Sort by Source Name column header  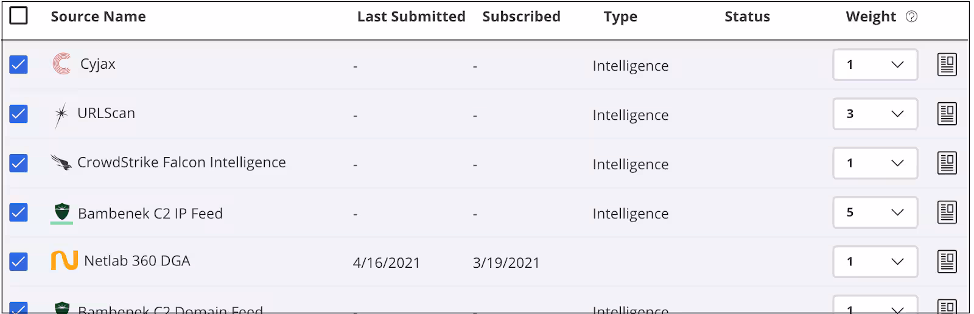98,17
